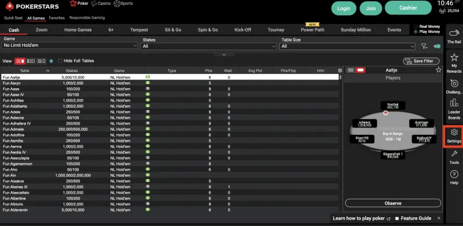Select Fun Agamemnon table row
The height and width of the screenshot is (226, 463).
(170, 164)
